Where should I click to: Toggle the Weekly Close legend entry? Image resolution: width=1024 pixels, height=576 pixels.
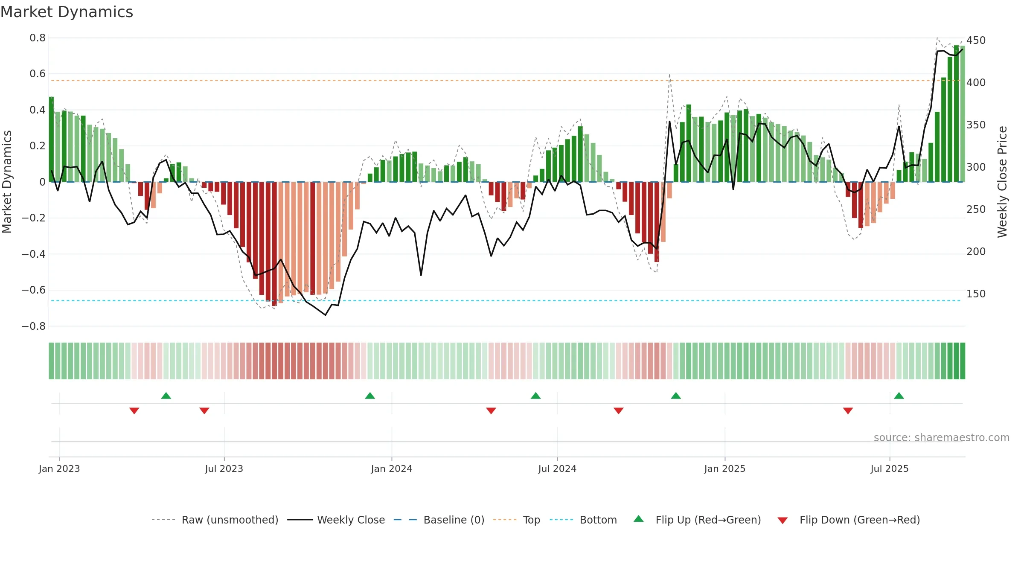tap(336, 520)
